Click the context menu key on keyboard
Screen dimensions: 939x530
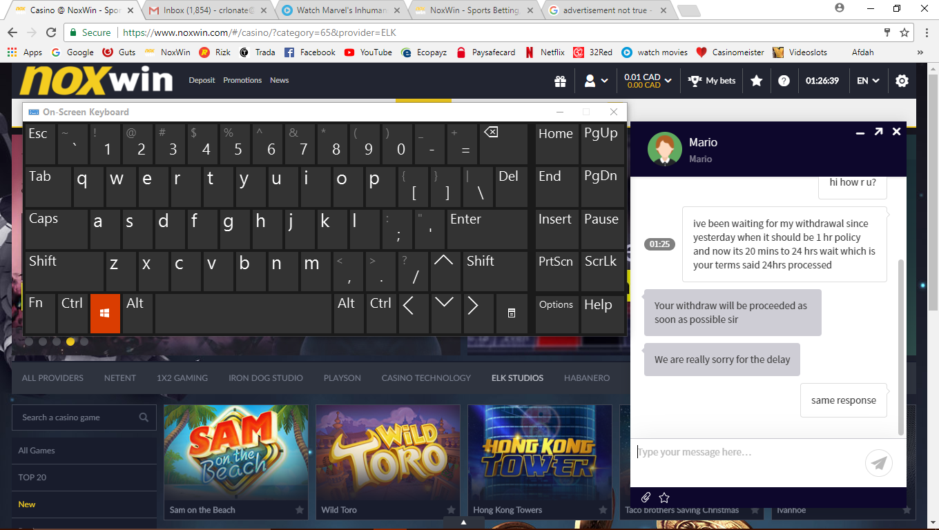click(512, 313)
